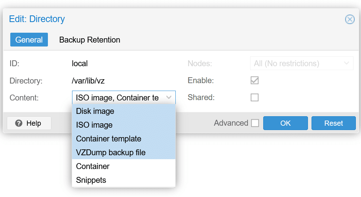Deselect Container template option
The height and width of the screenshot is (197, 361).
123,139
